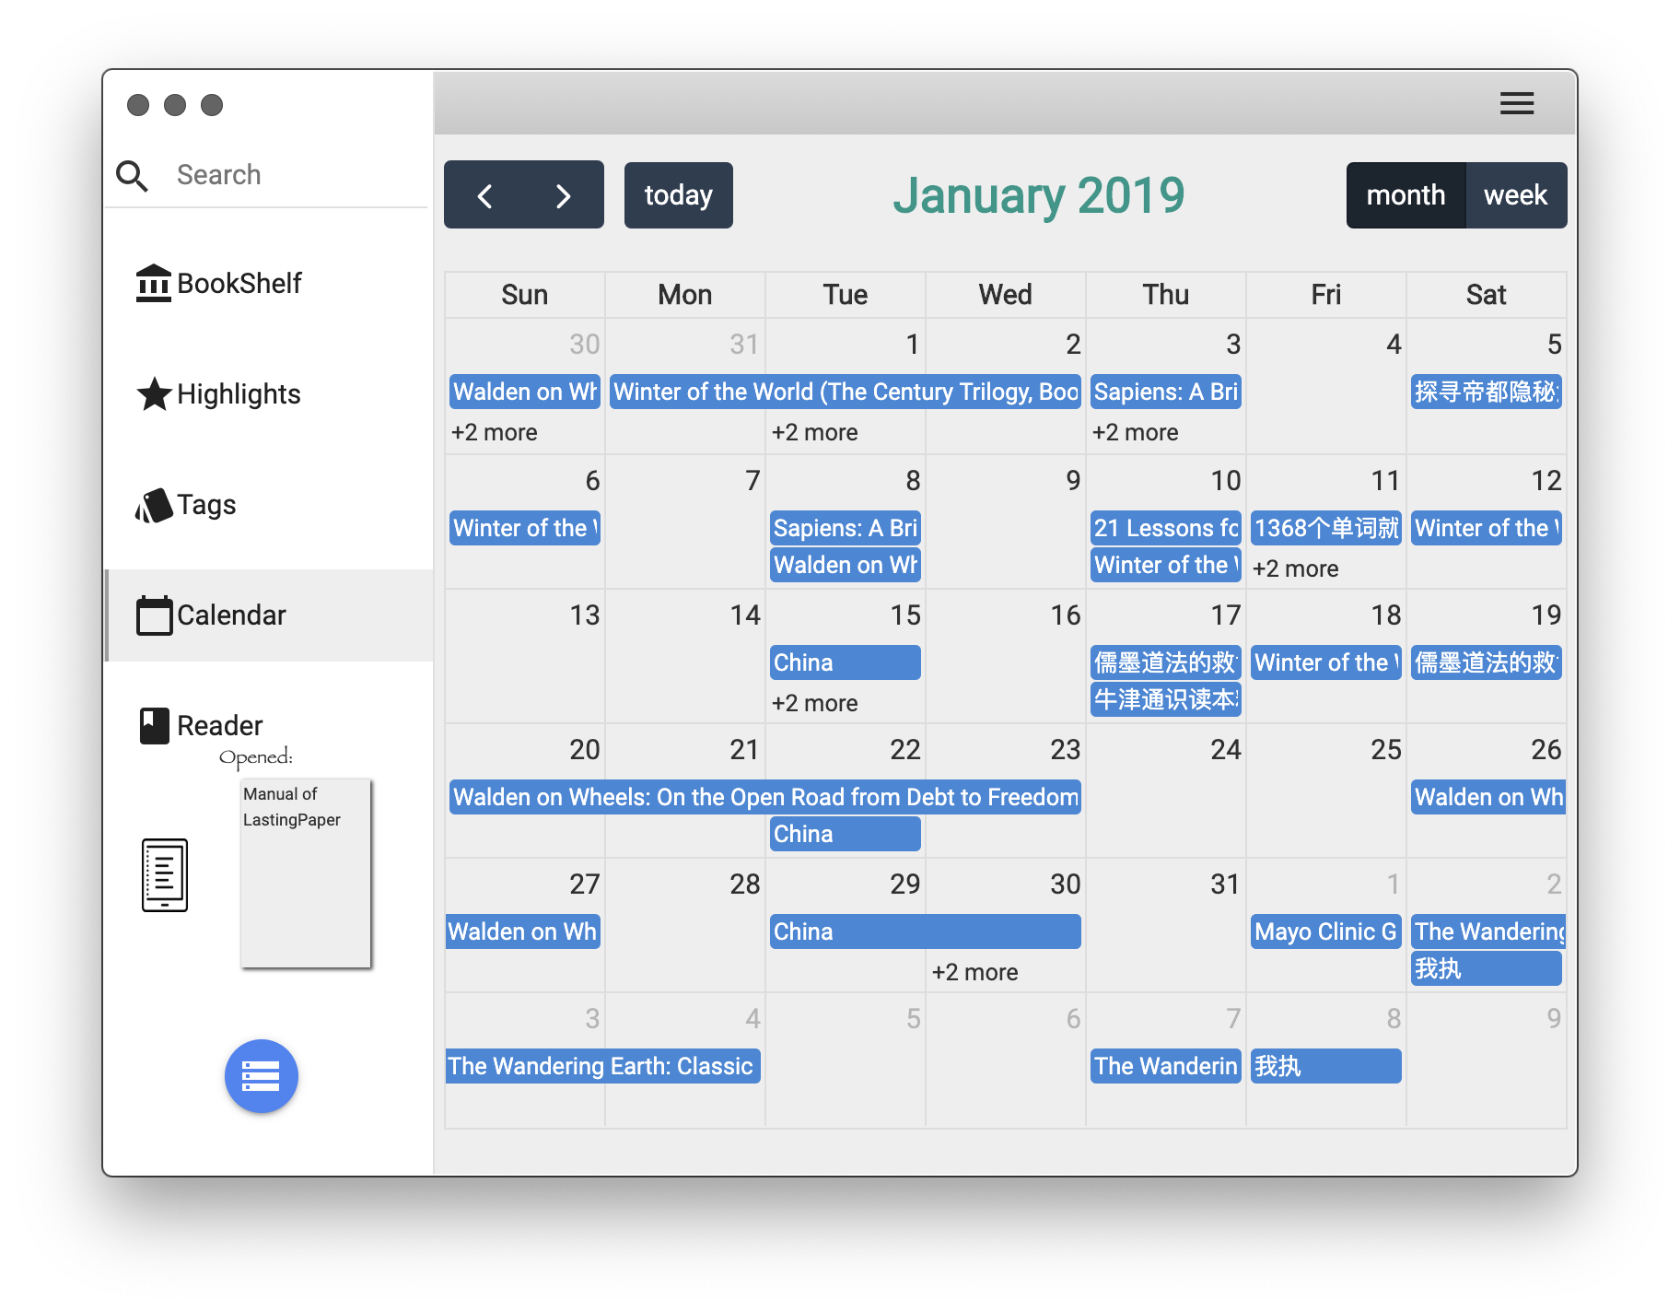Open Walden on Wheels event on January 26

[1488, 797]
